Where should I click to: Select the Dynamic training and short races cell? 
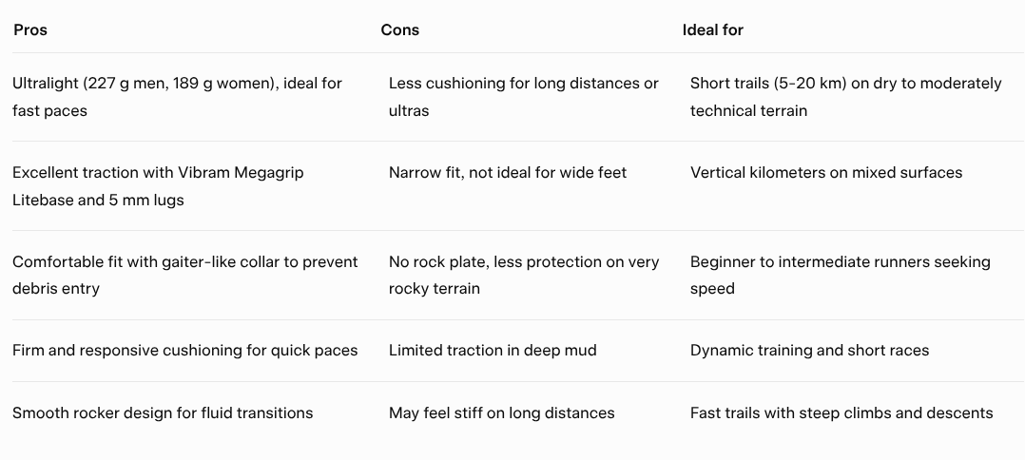click(x=809, y=350)
